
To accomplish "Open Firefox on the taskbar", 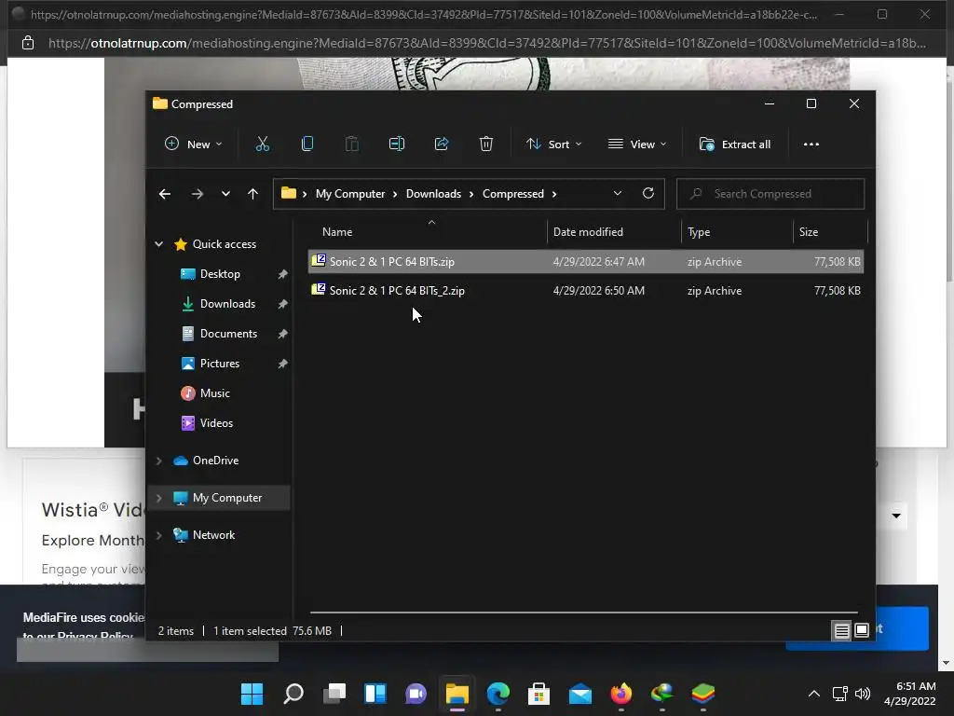I will pyautogui.click(x=621, y=694).
